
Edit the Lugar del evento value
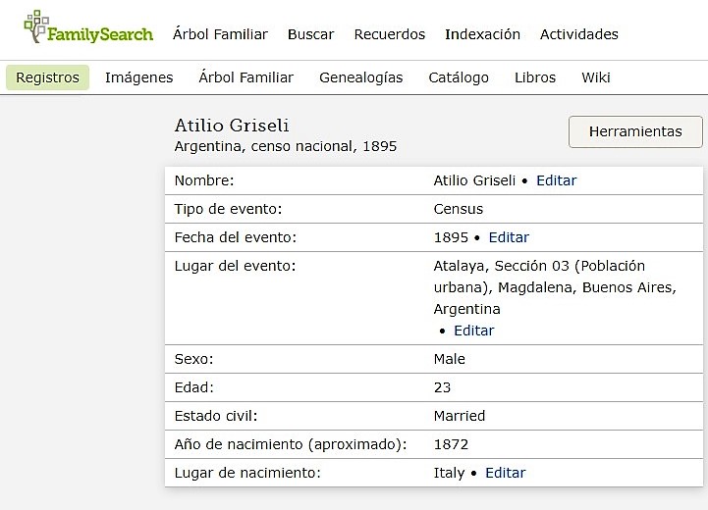tap(473, 331)
